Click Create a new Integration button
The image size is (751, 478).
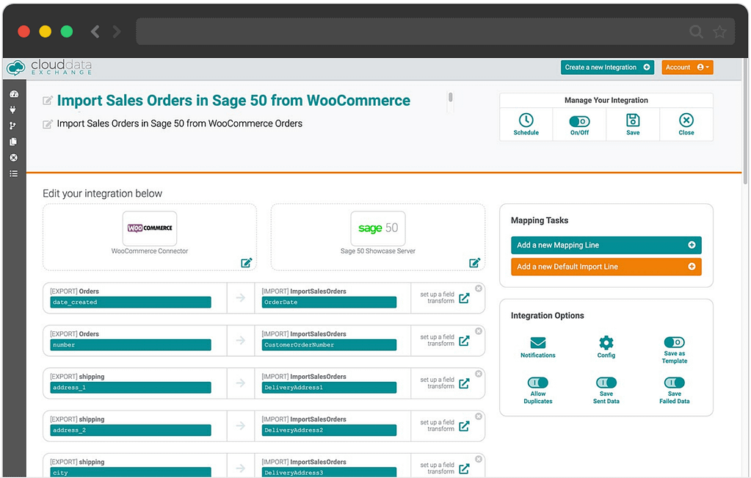[x=607, y=68]
